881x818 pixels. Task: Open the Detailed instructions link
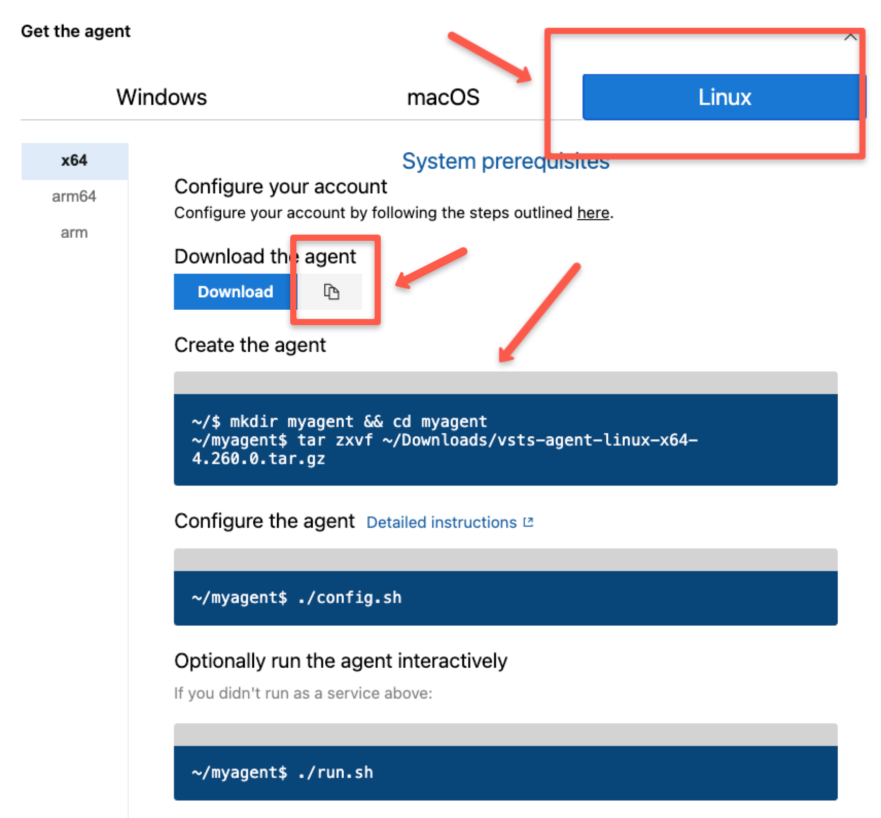(442, 522)
